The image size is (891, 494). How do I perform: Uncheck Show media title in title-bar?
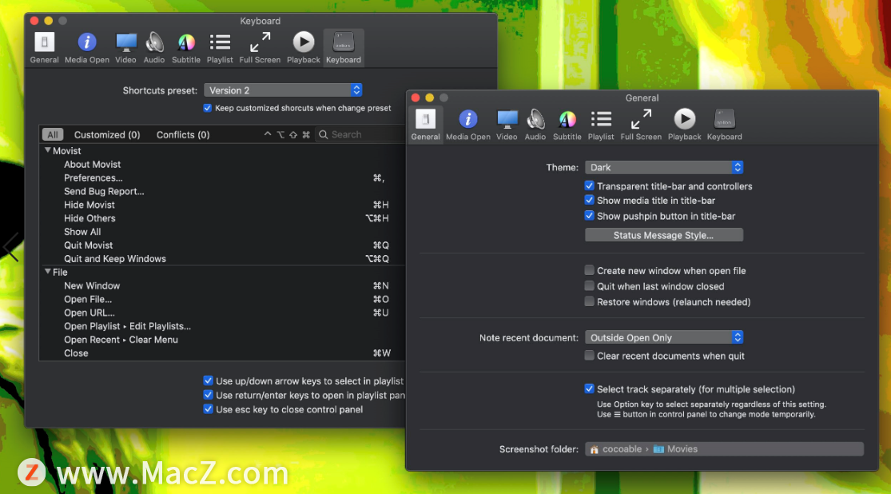589,200
